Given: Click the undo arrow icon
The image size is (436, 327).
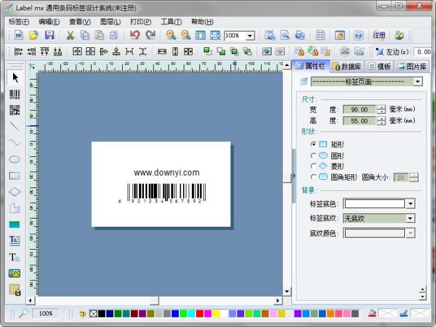Looking at the screenshot, I should (135, 35).
